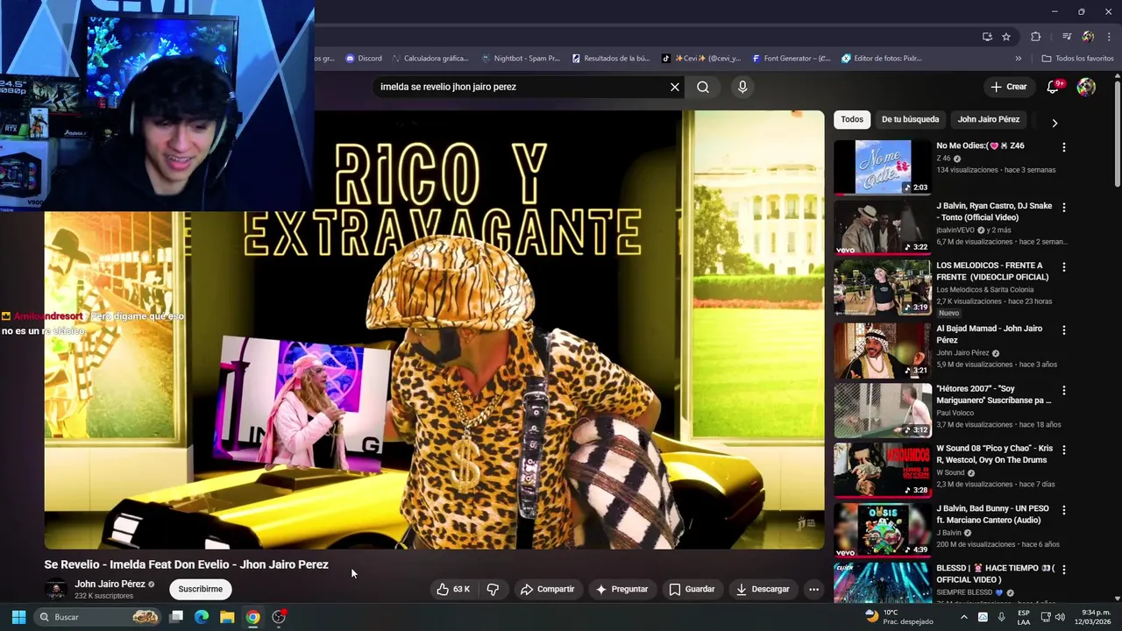Open the J Balvin Tonto thumbnail

883,227
